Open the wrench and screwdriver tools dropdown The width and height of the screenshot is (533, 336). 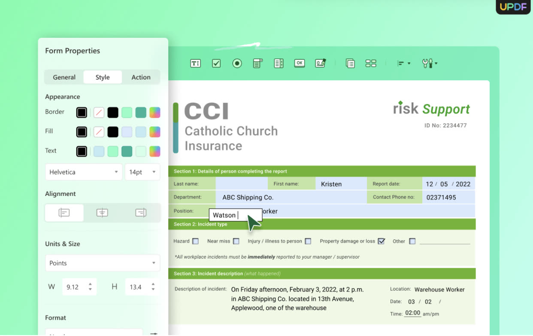pos(430,64)
